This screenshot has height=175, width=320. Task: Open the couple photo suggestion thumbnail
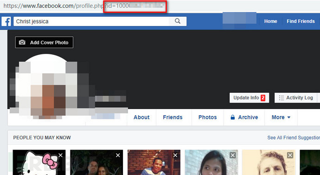(x=96, y=162)
